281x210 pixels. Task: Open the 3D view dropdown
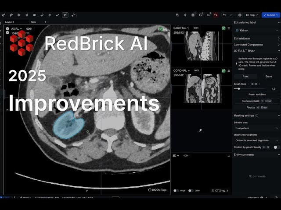point(176,156)
